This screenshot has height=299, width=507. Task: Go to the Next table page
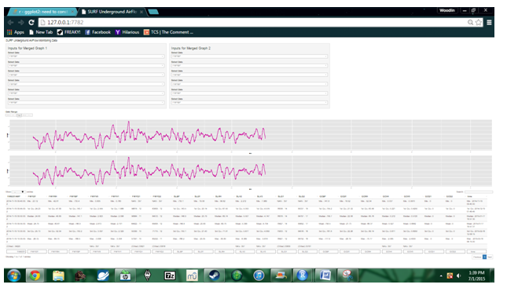(x=490, y=257)
